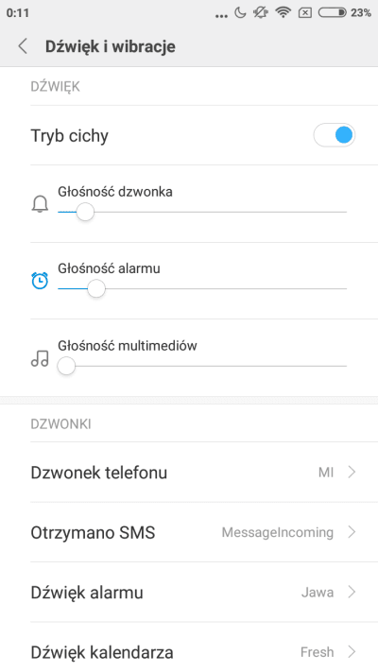Click the Głośność dzwonka slider handle

click(x=85, y=212)
